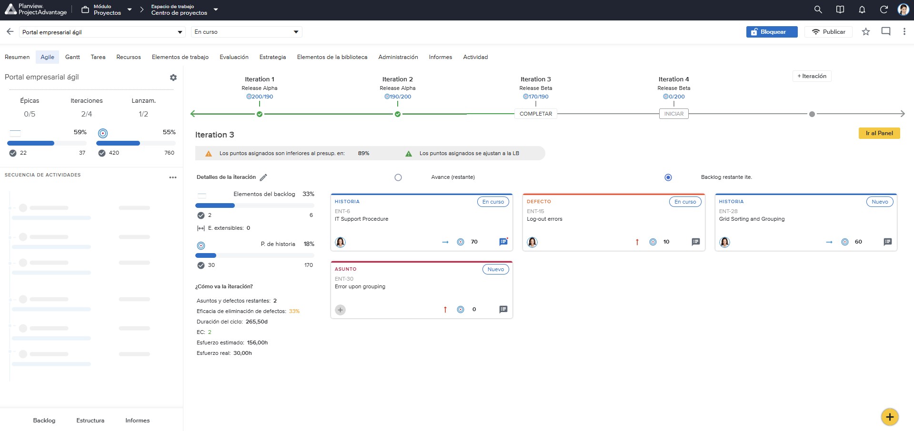Open the search icon in top bar
Viewport: 914px width, 431px height.
[x=818, y=10]
